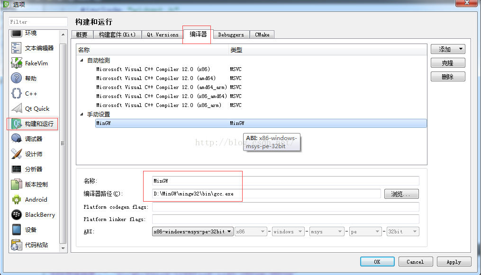Open the Qt Versions tab
The height and width of the screenshot is (275, 481).
point(163,35)
